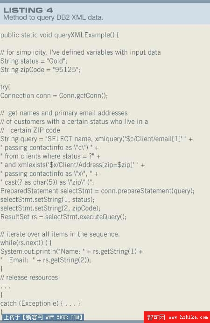This screenshot has height=323, width=210.
Task: Click the cast(? as char(5)) line
Action: click(x=47, y=182)
